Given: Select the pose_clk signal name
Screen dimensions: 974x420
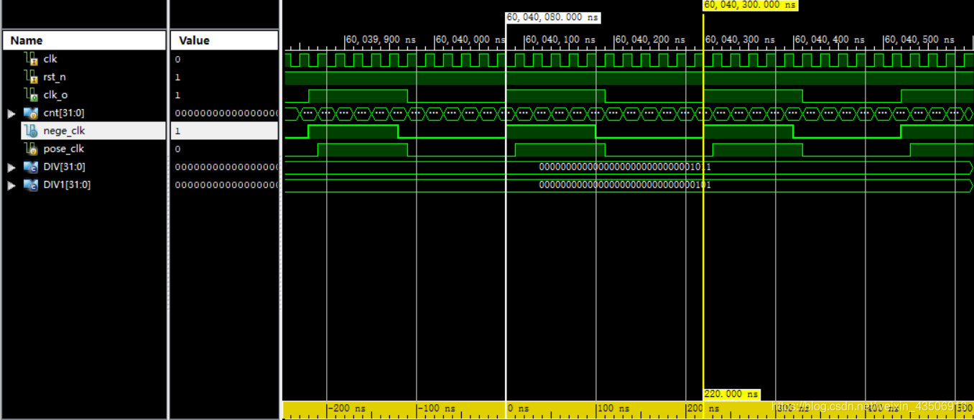Looking at the screenshot, I should [63, 149].
